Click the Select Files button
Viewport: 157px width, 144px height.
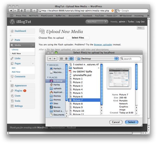[78, 38]
